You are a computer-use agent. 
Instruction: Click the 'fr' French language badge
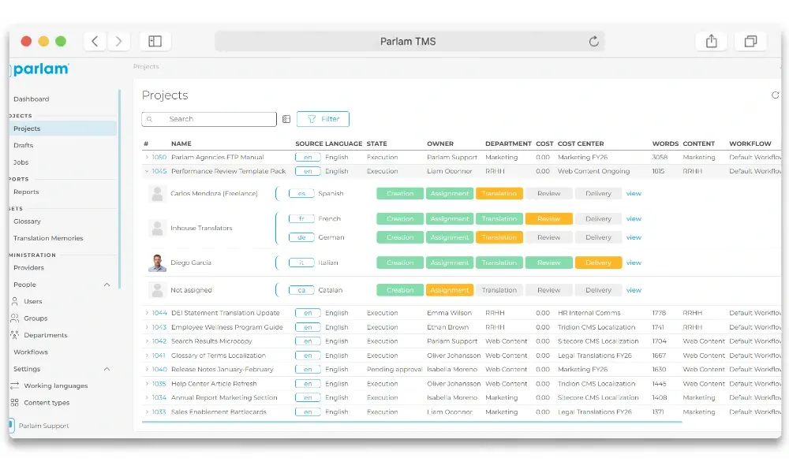[x=301, y=218]
